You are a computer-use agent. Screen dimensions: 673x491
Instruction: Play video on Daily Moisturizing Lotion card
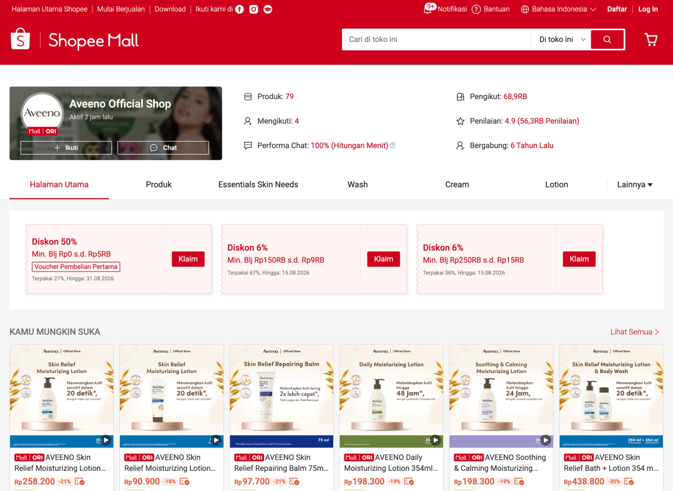[436, 440]
